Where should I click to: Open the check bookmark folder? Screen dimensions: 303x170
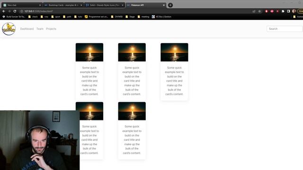coord(33,17)
